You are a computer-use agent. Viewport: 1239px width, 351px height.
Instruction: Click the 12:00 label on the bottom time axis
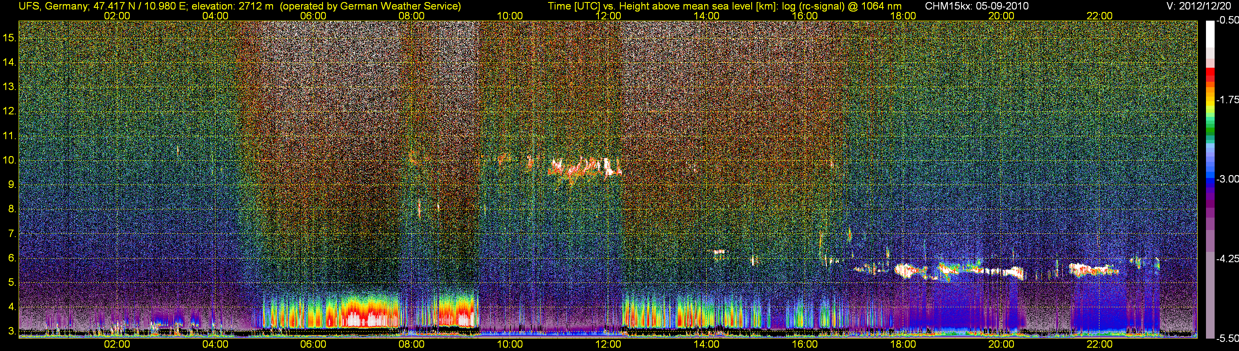pyautogui.click(x=608, y=344)
